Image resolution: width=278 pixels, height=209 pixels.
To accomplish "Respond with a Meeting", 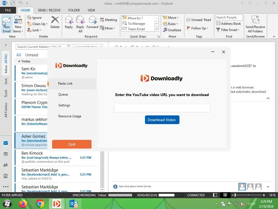I will [x=109, y=20].
